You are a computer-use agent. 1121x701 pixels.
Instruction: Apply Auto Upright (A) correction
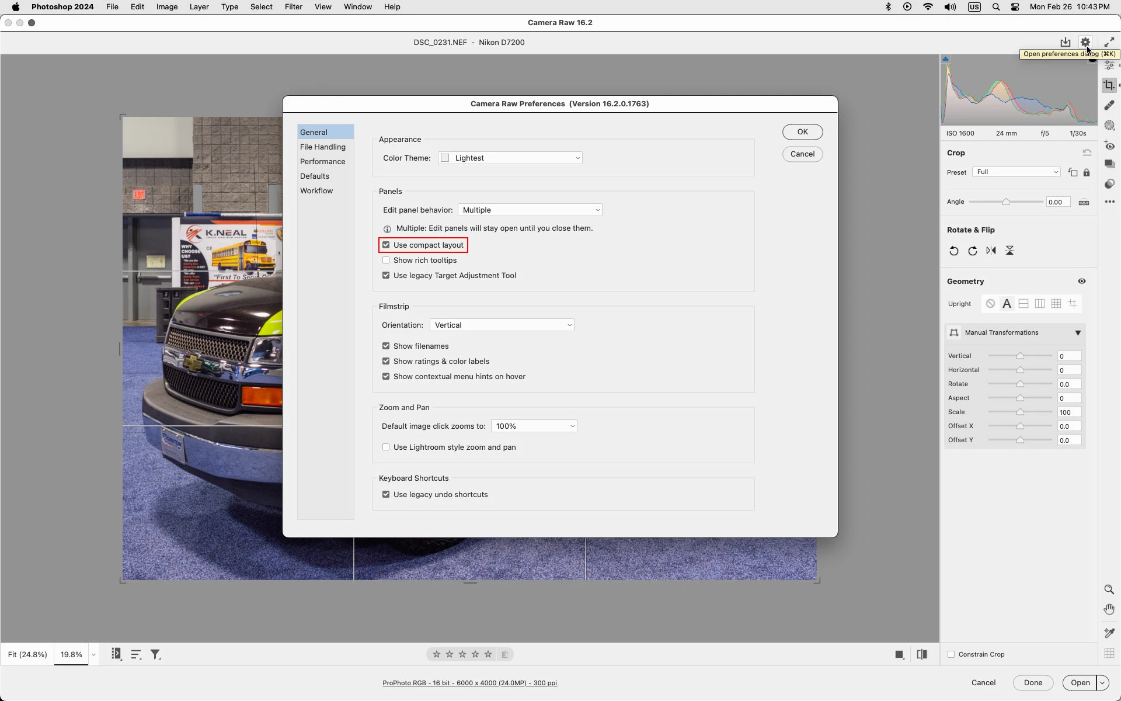(1007, 304)
